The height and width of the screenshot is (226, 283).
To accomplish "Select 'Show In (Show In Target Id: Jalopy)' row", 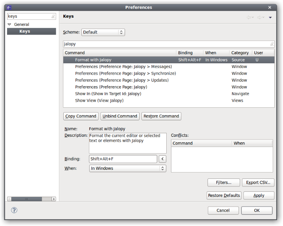I will [x=169, y=94].
